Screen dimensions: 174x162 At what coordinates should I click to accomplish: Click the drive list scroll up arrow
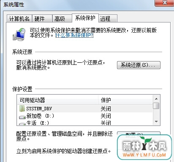pyautogui.click(x=156, y=99)
